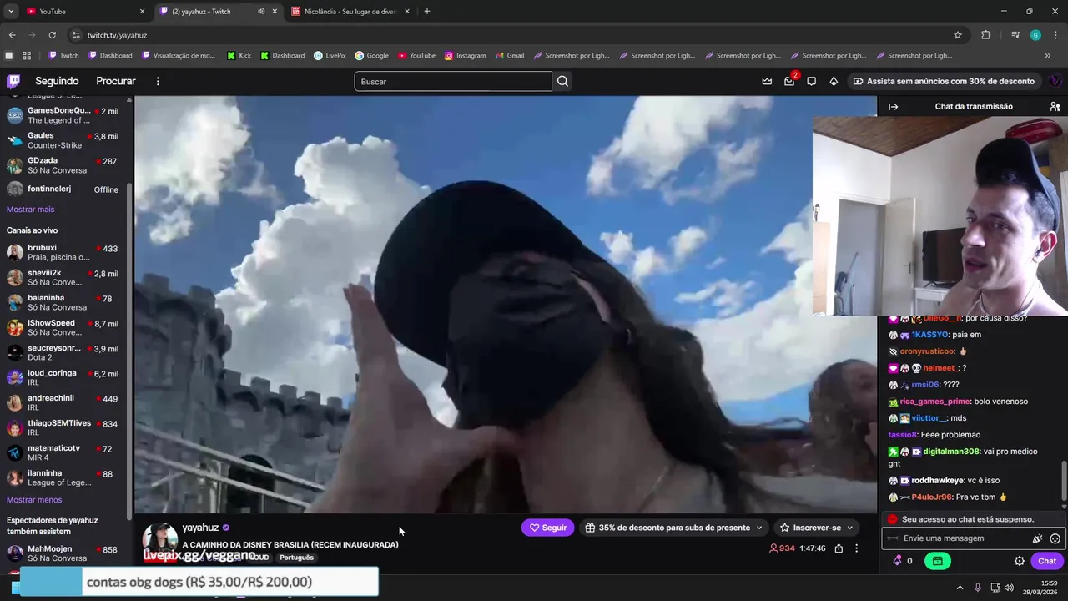
Task: Switch to the Nicolândia tab
Action: tap(350, 12)
